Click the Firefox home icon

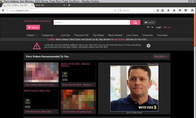pos(174,10)
